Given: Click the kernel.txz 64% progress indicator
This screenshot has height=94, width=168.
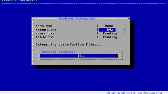Looking at the screenshot, I should (x=107, y=30).
